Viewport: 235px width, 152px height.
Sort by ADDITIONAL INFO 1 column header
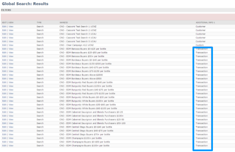pos(205,22)
